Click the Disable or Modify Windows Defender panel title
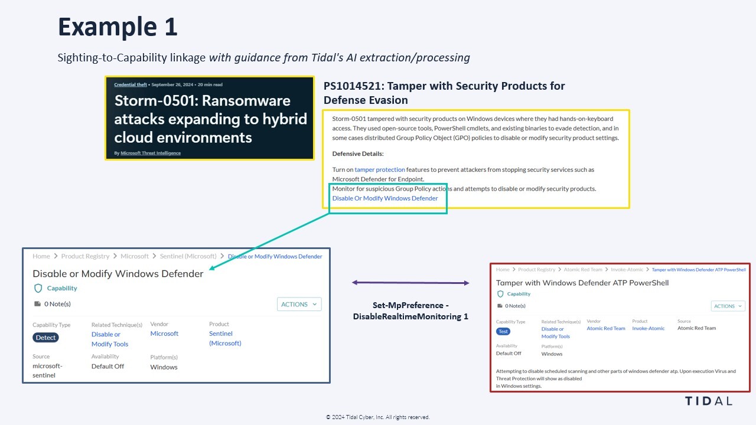The image size is (756, 425). [x=118, y=274]
